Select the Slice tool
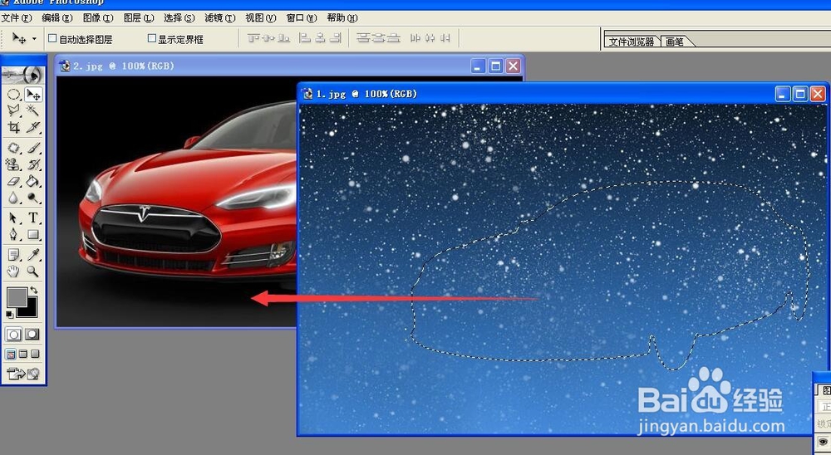Viewport: 831px width, 455px height. pos(33,127)
